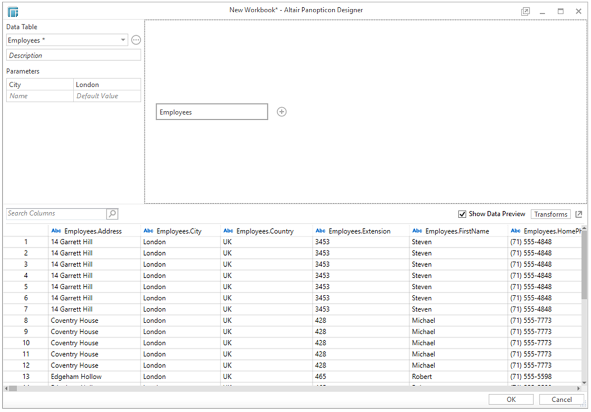Select the Employees node on the canvas

click(211, 112)
